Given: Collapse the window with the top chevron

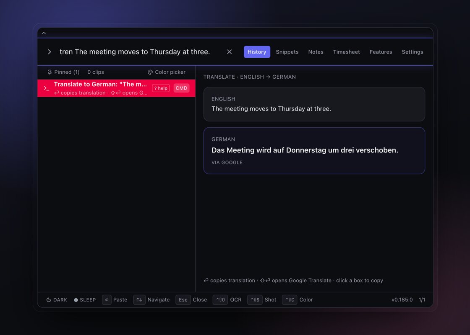Looking at the screenshot, I should [x=44, y=33].
